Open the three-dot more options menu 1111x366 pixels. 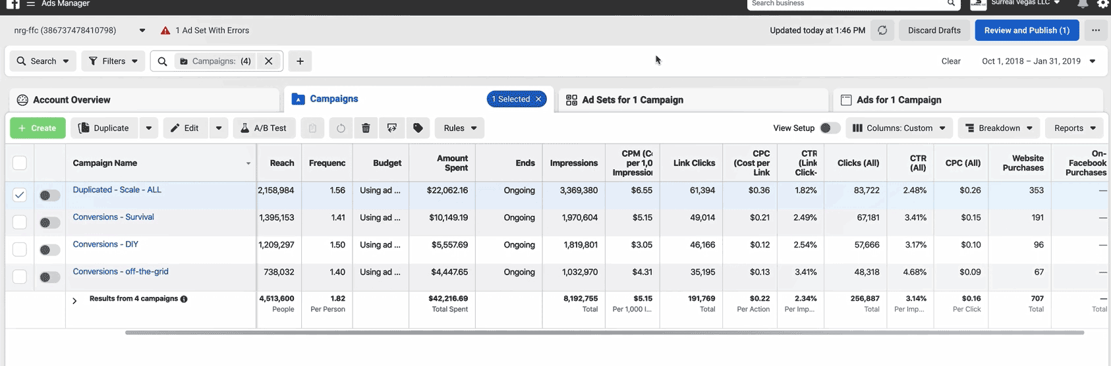1095,30
